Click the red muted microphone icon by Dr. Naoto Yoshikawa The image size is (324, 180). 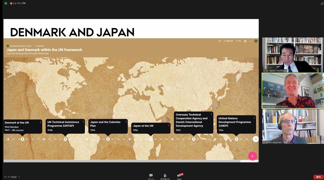[x=264, y=71]
